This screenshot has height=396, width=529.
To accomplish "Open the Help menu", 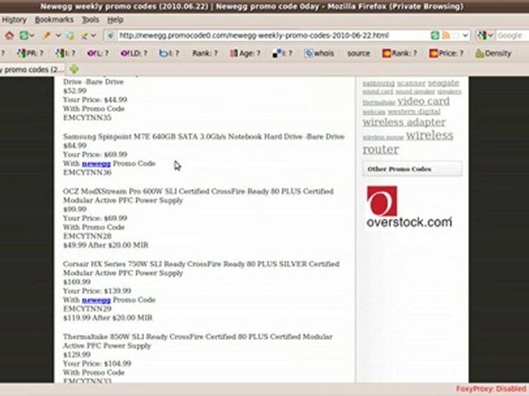I will [x=115, y=20].
